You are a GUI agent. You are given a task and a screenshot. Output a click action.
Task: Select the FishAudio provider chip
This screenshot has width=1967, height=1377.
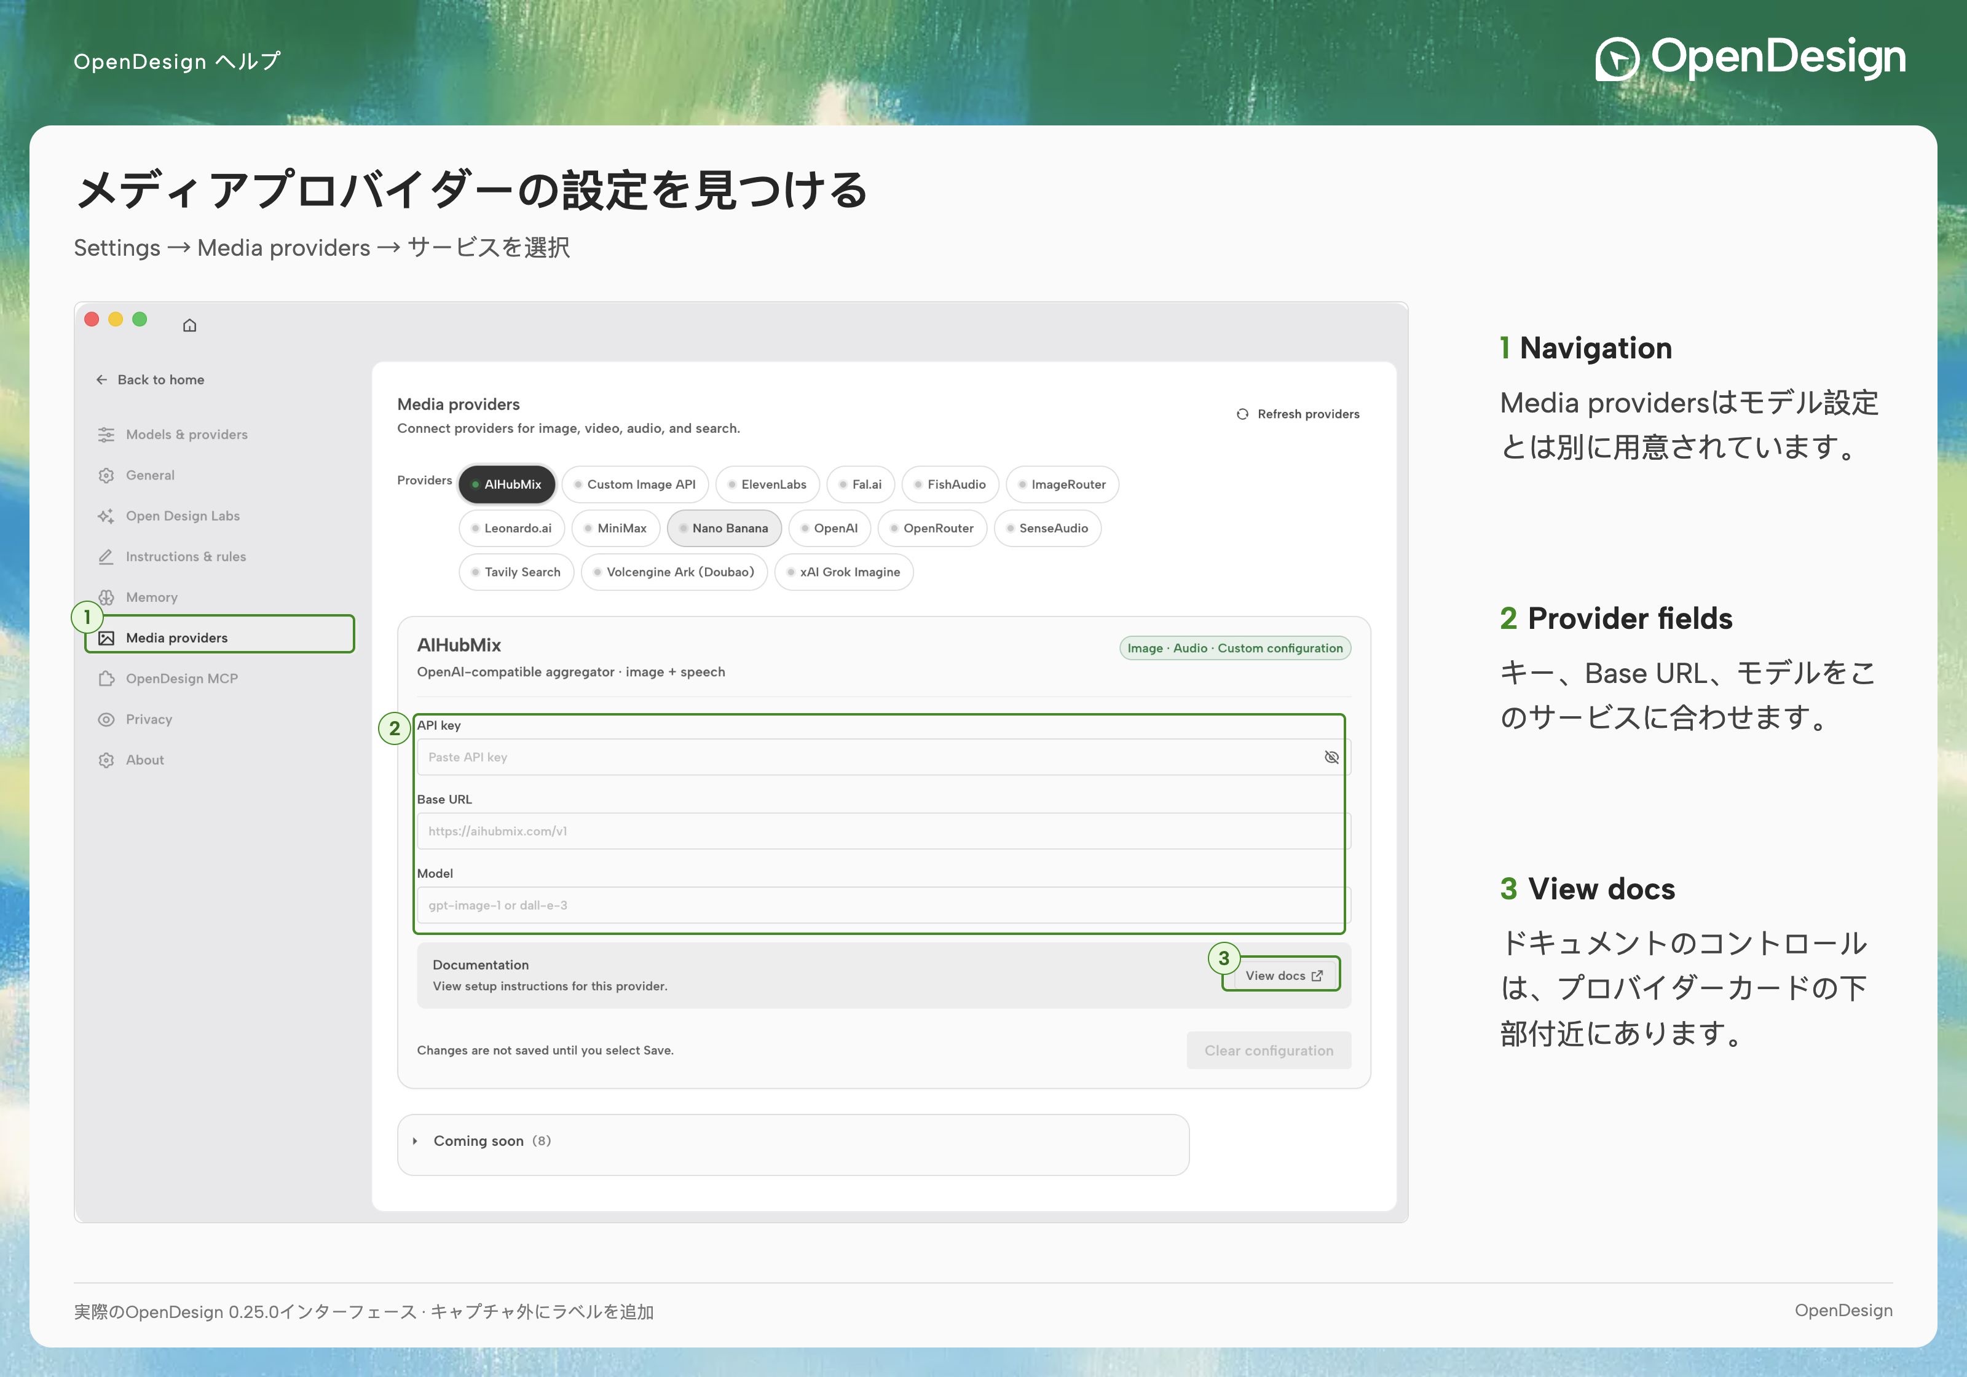click(x=950, y=485)
